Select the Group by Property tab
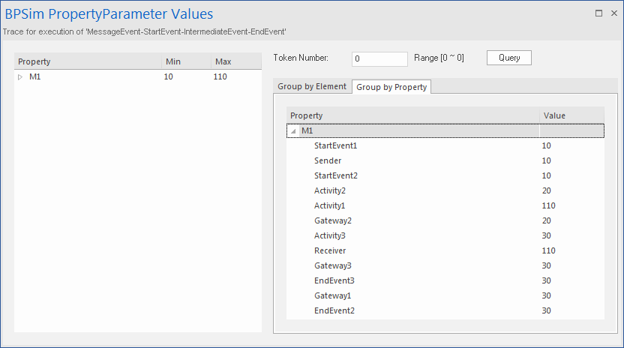Image resolution: width=624 pixels, height=348 pixels. (x=391, y=87)
